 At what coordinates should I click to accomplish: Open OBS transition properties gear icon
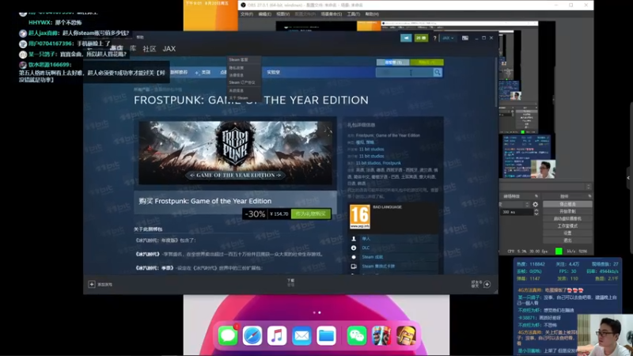click(536, 204)
